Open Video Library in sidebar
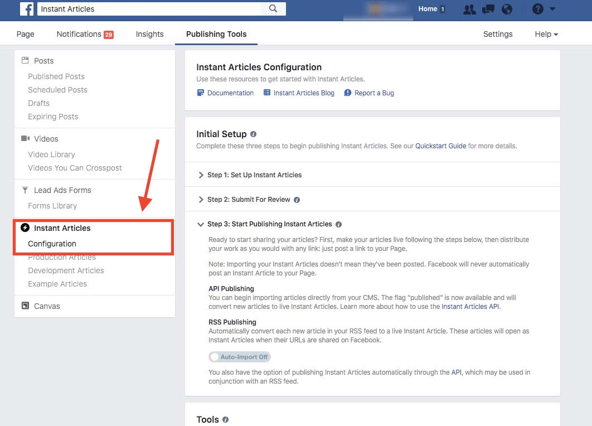This screenshot has width=592, height=426. coord(51,154)
